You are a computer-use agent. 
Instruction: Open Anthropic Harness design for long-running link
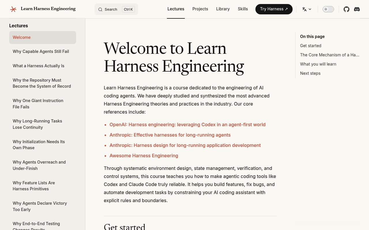coord(185,145)
